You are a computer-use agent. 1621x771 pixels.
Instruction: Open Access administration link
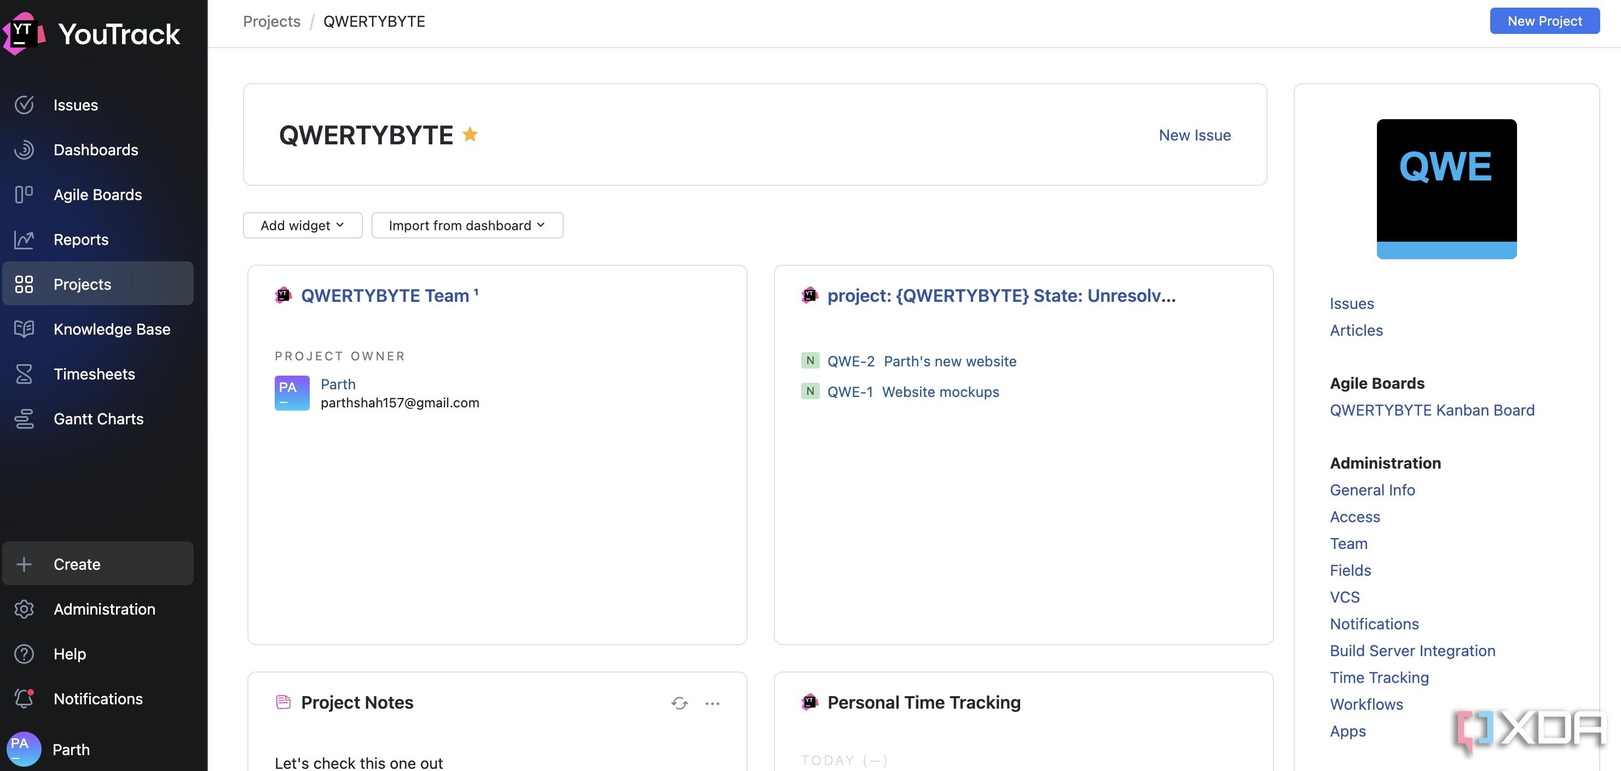pyautogui.click(x=1355, y=517)
